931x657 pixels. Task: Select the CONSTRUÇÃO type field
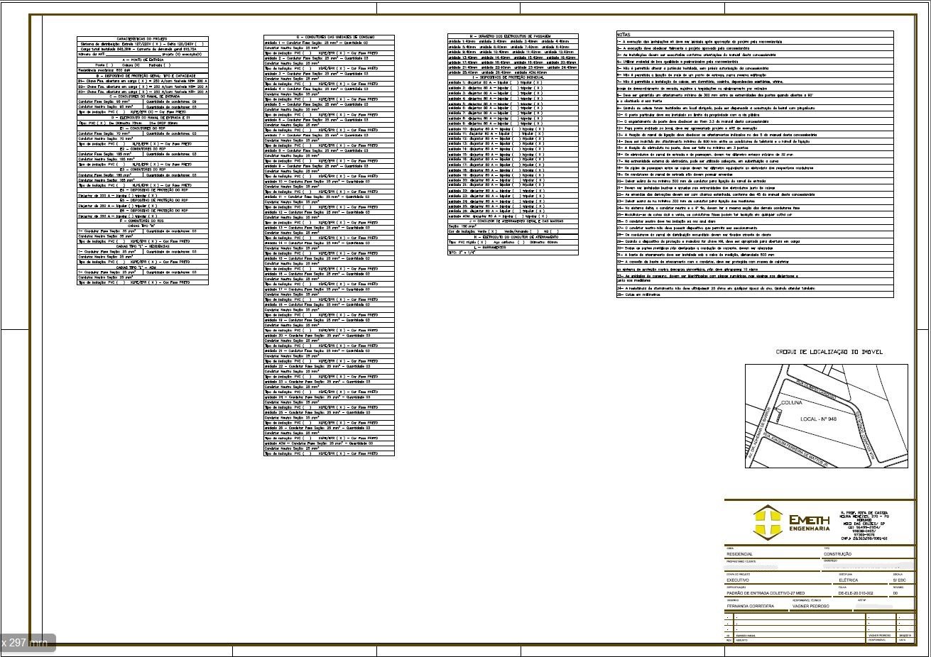point(838,554)
